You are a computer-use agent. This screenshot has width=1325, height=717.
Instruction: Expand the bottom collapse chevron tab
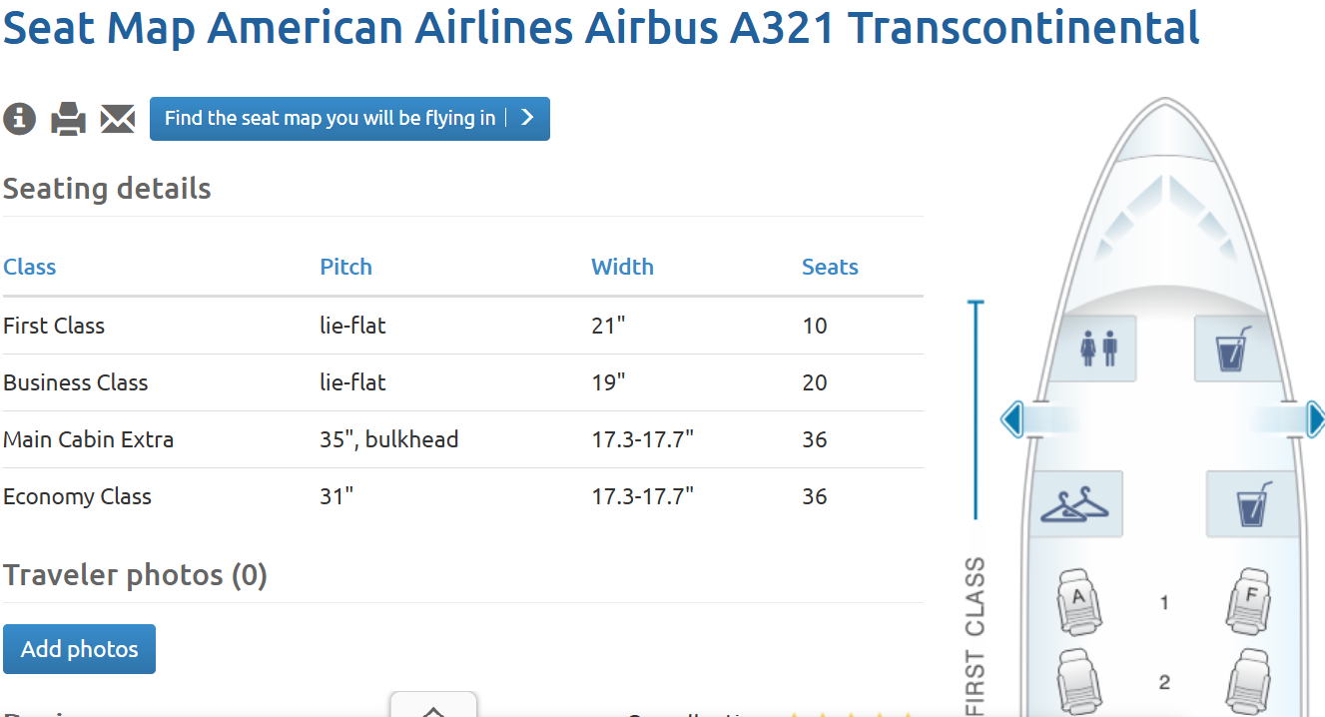433,708
